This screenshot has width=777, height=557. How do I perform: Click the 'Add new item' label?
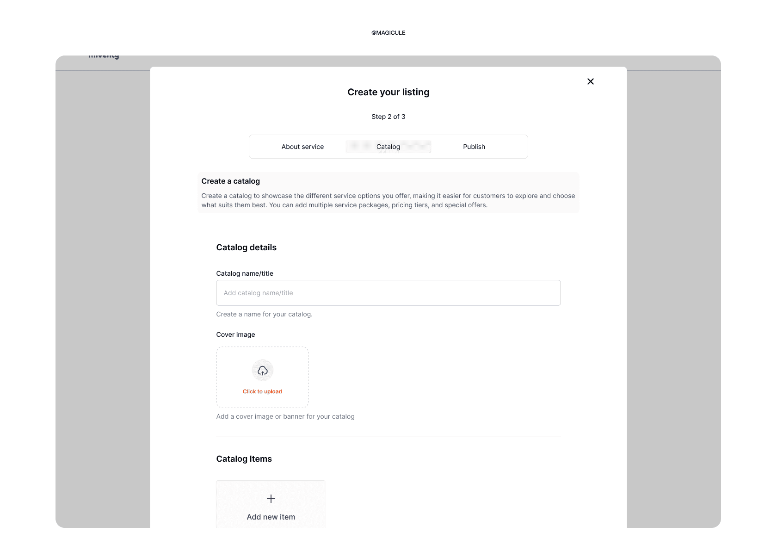click(271, 517)
